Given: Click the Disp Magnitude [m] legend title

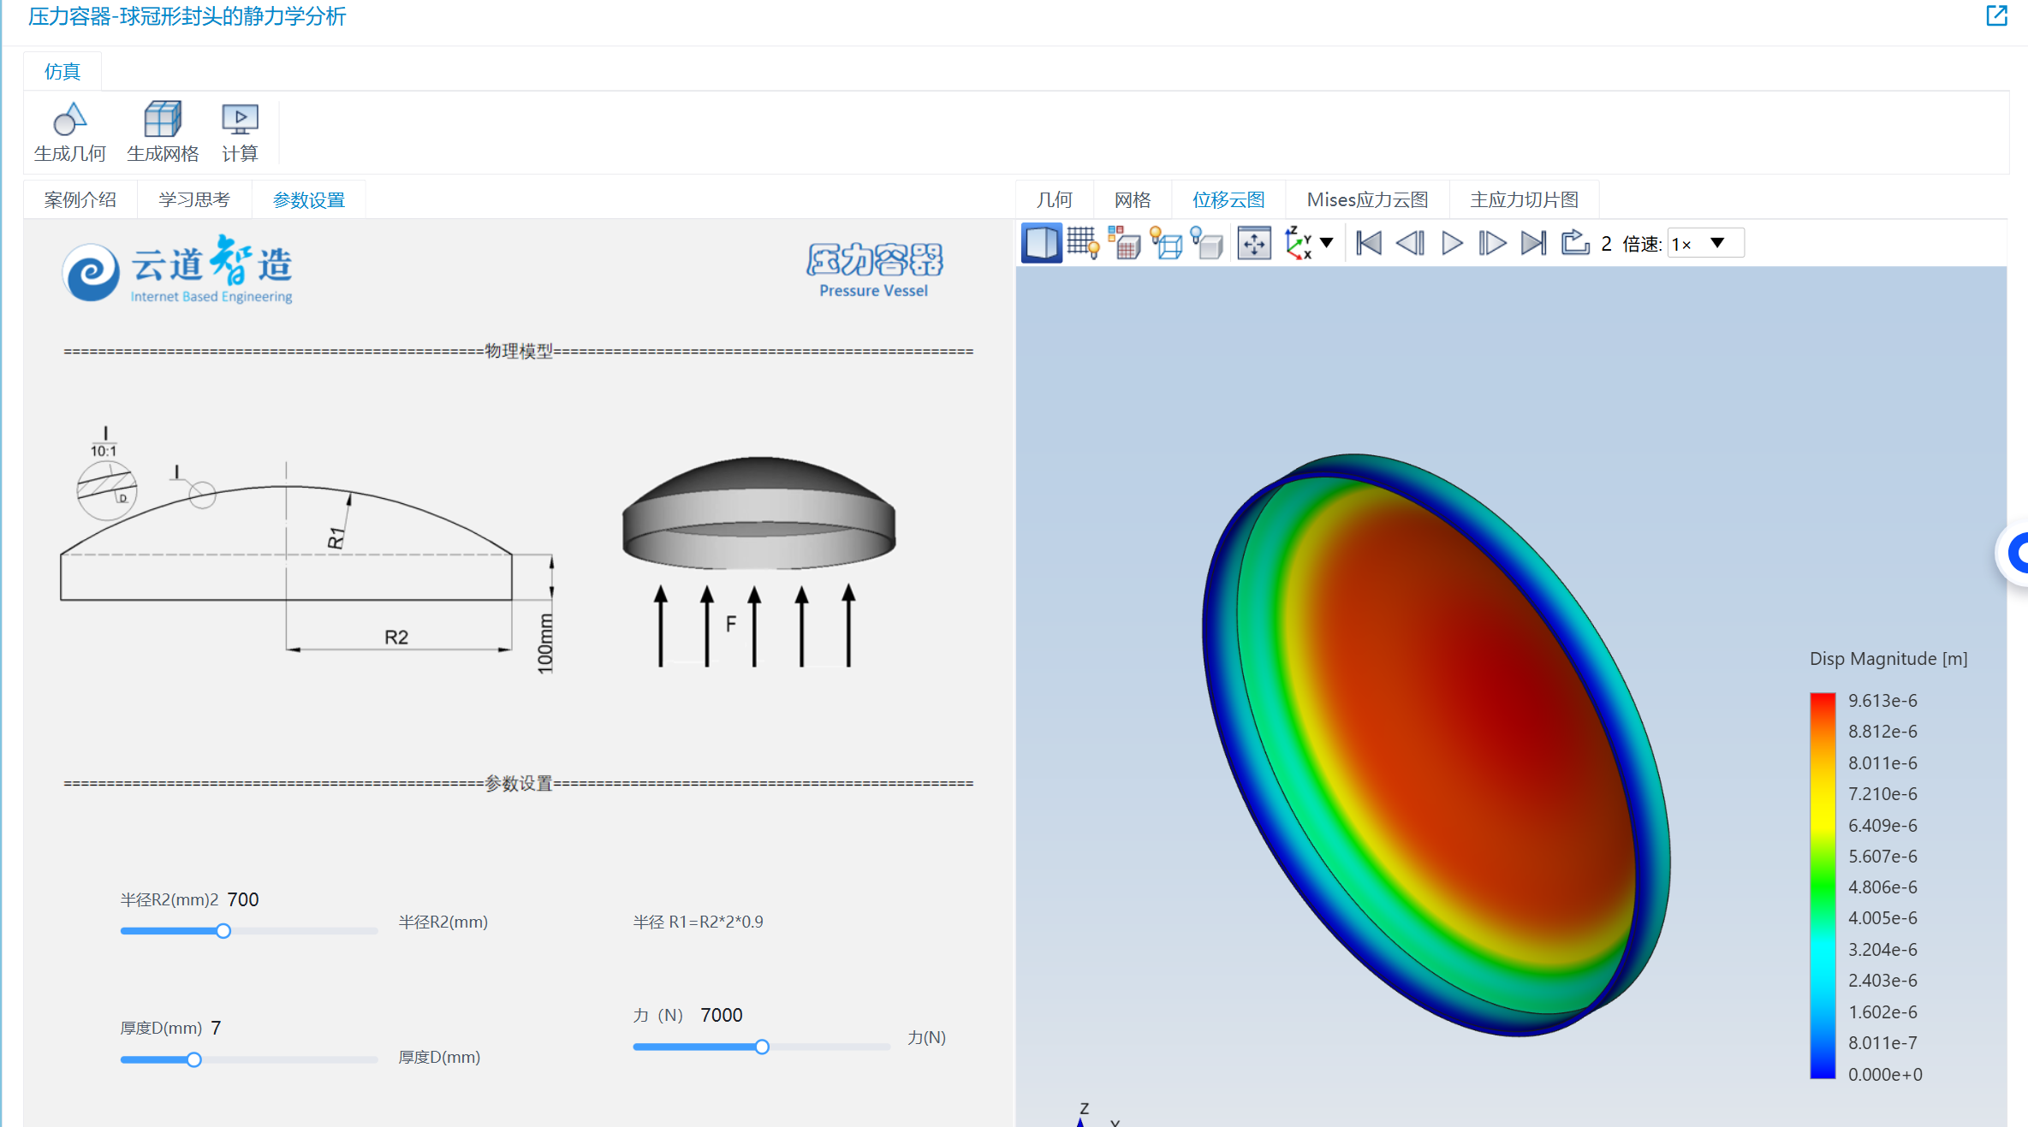Looking at the screenshot, I should pyautogui.click(x=1888, y=659).
